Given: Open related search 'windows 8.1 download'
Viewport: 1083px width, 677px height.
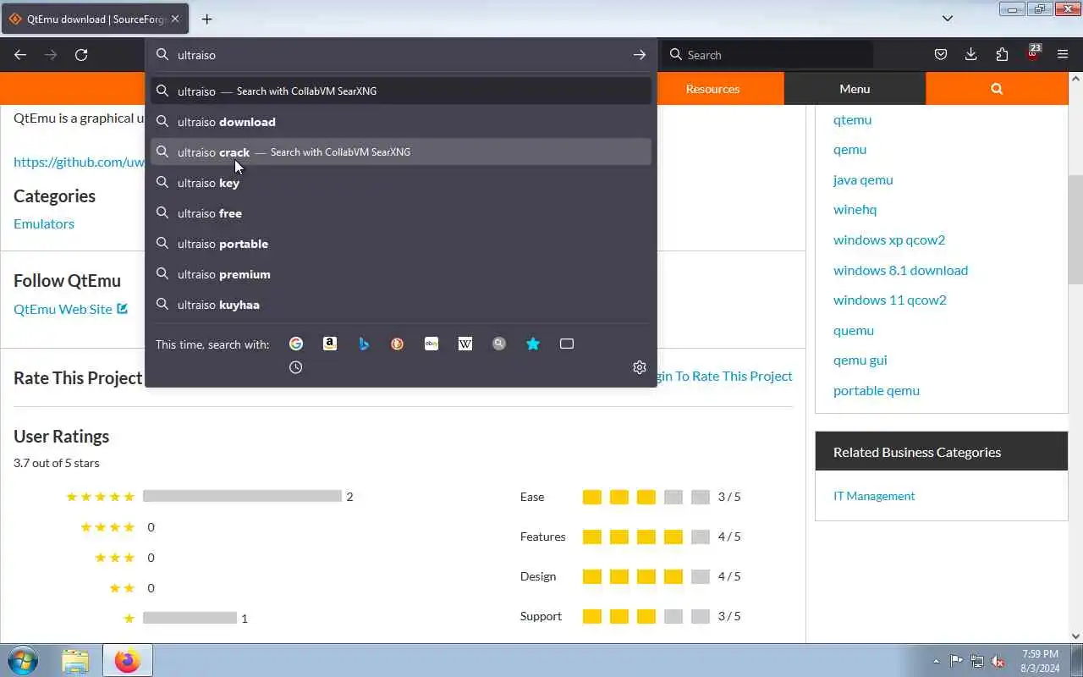Looking at the screenshot, I should click(x=900, y=270).
